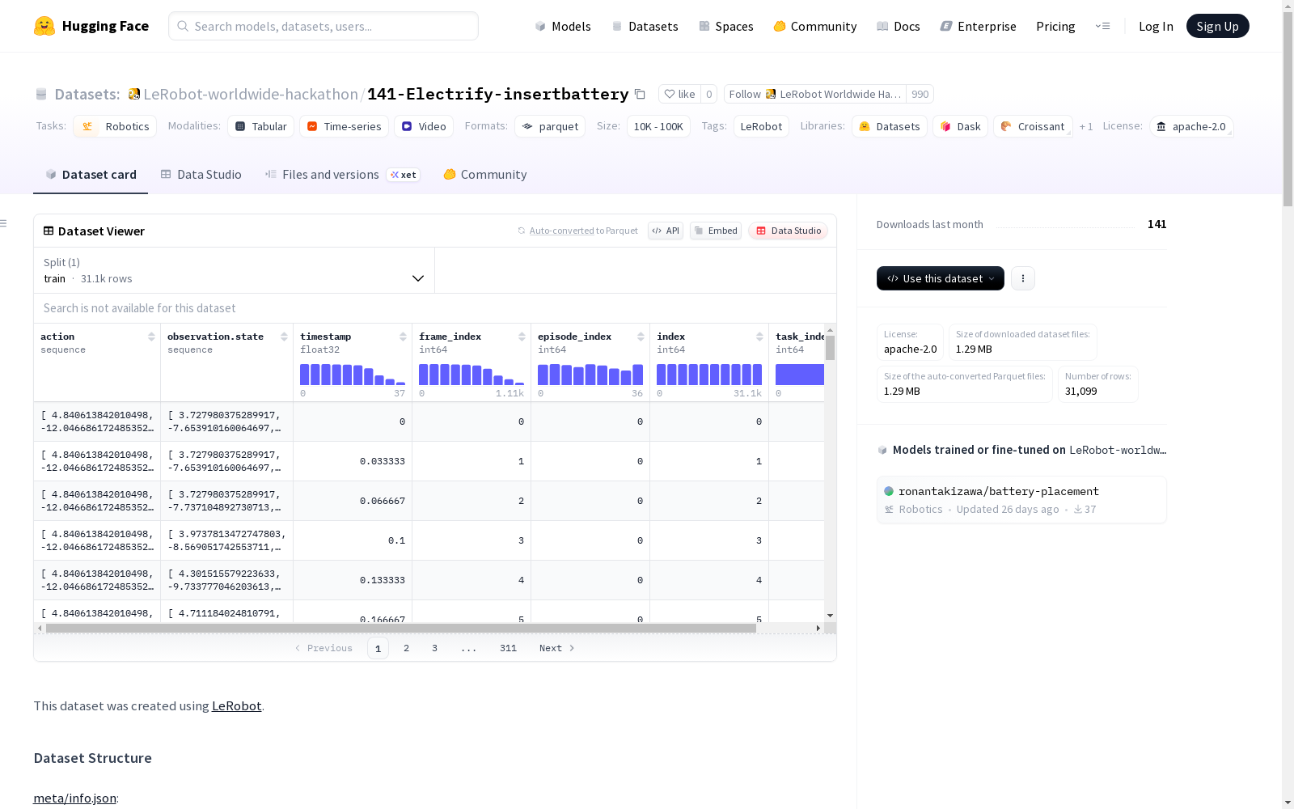Image resolution: width=1294 pixels, height=809 pixels.
Task: Open the Files and versions tab
Action: click(342, 175)
